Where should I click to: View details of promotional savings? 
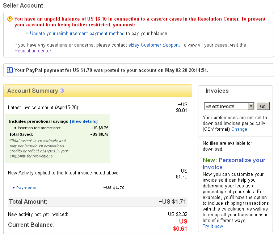coord(84,121)
